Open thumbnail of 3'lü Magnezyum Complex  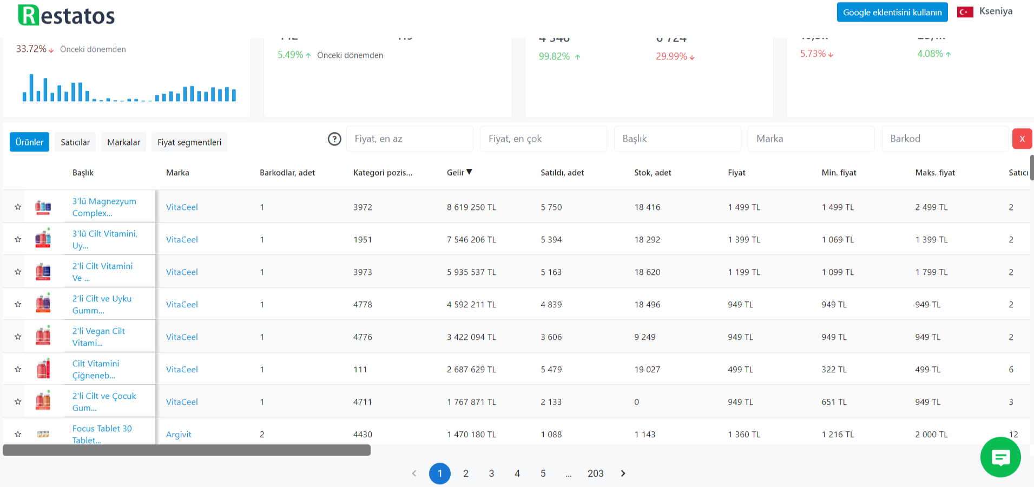43,207
